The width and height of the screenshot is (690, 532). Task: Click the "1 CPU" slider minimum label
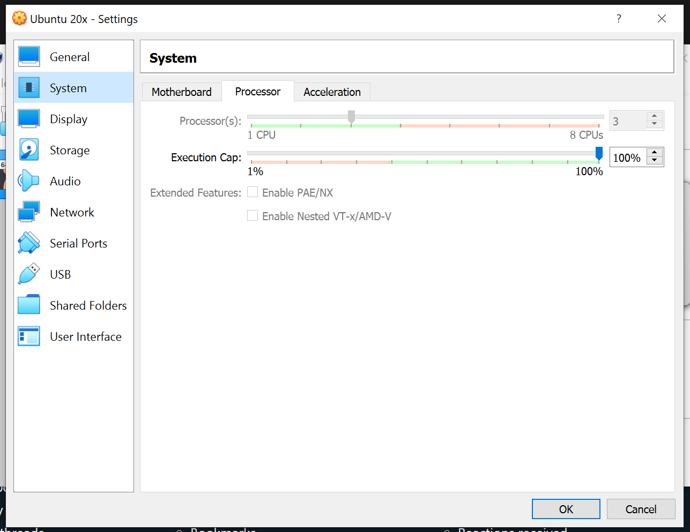tap(262, 135)
